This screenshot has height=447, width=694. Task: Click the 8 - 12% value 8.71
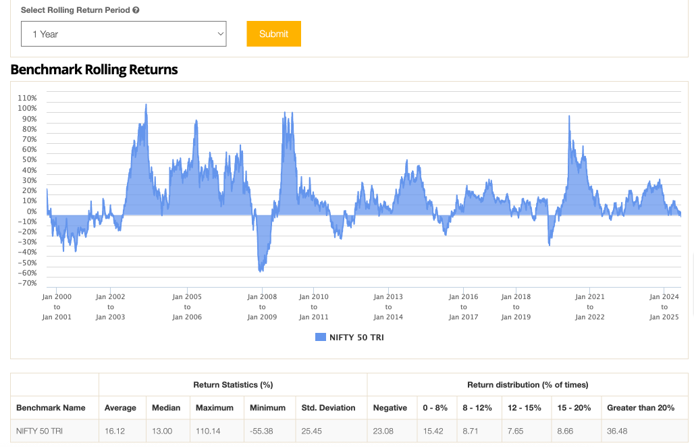(x=471, y=431)
